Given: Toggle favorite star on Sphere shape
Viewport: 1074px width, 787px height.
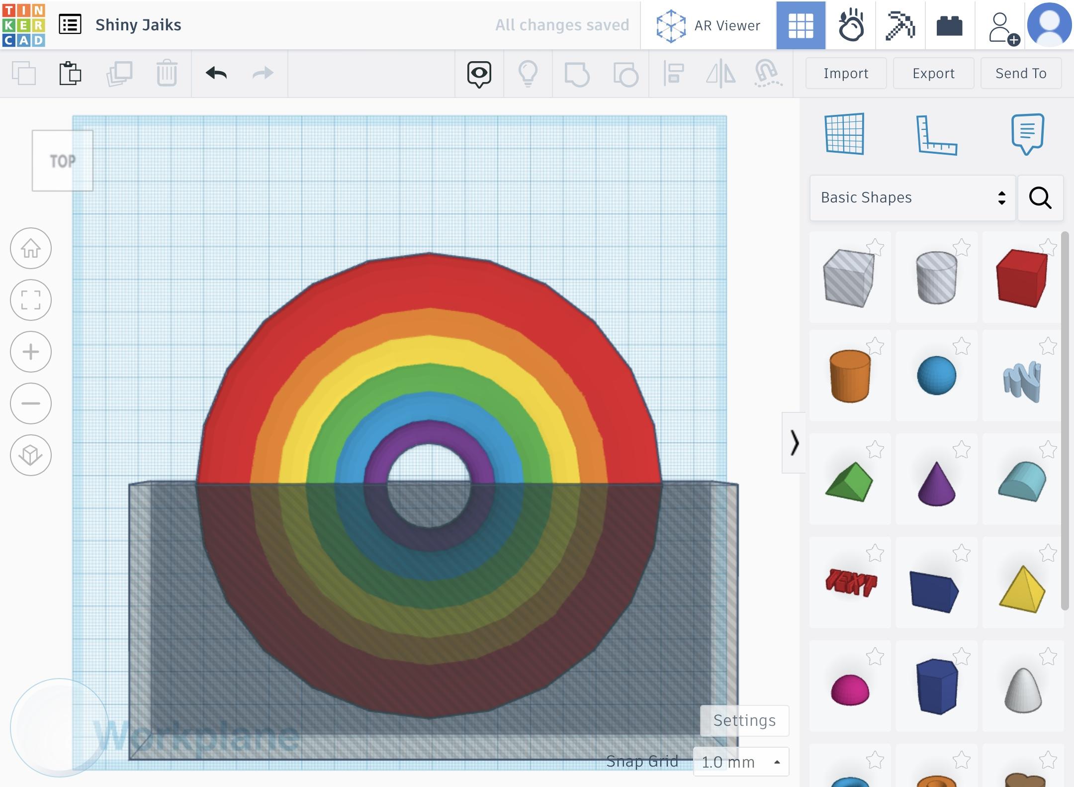Looking at the screenshot, I should click(962, 346).
